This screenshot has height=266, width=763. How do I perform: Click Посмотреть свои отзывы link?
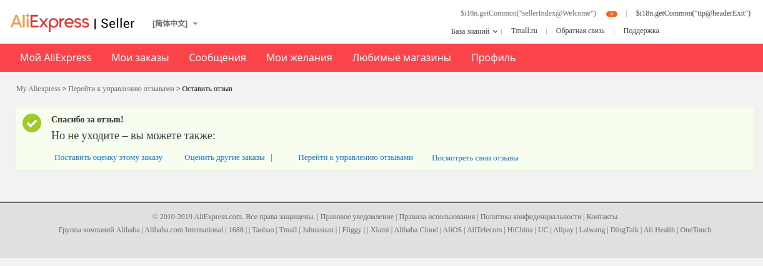[475, 158]
